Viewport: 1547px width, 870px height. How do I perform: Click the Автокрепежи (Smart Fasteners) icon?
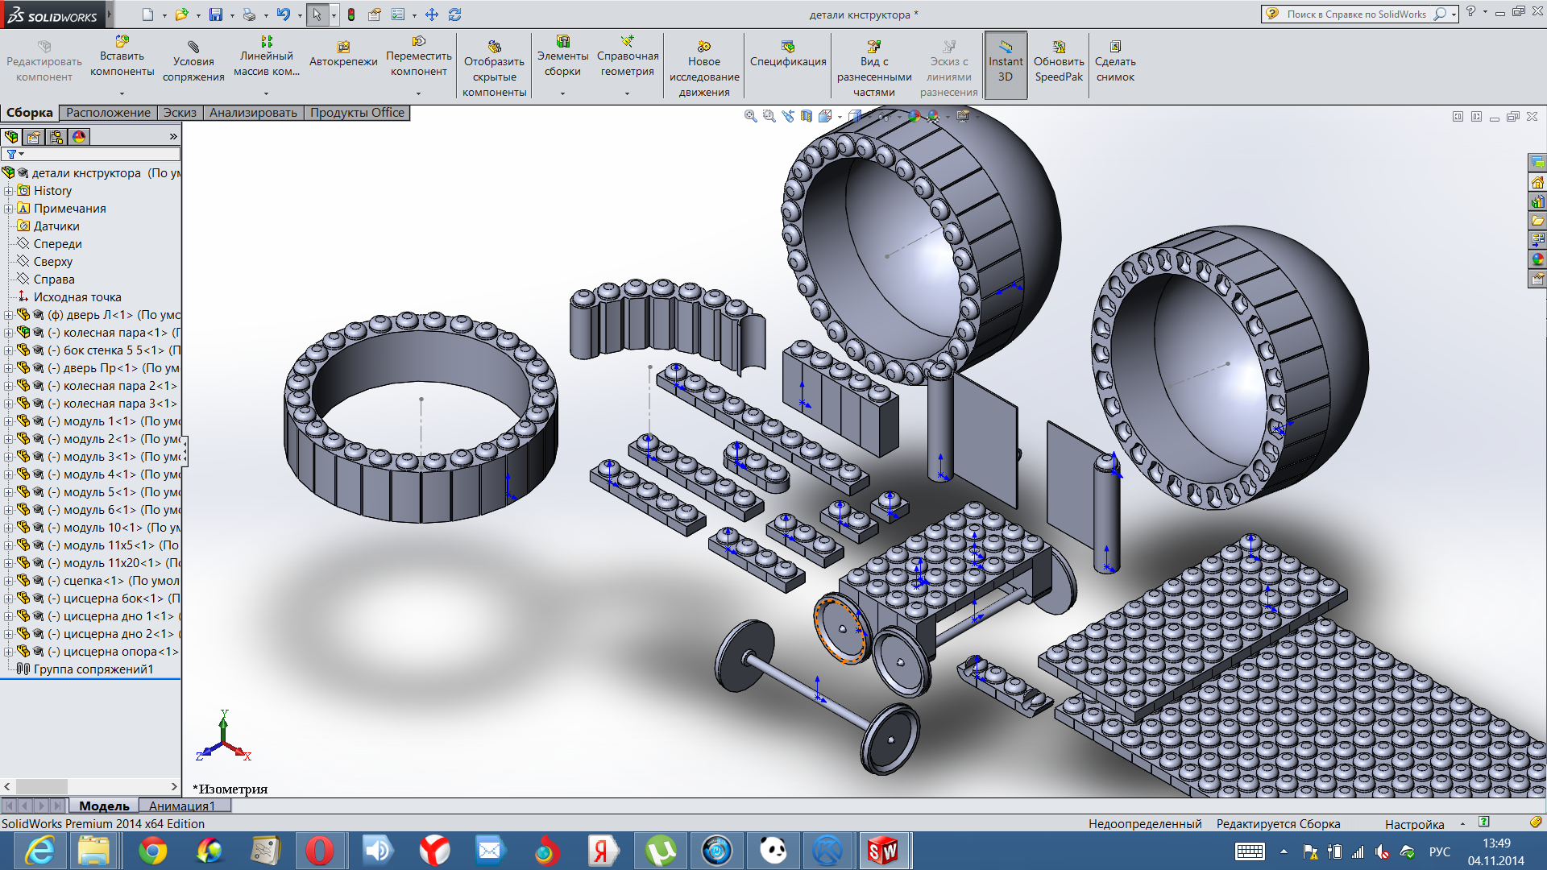(x=342, y=46)
